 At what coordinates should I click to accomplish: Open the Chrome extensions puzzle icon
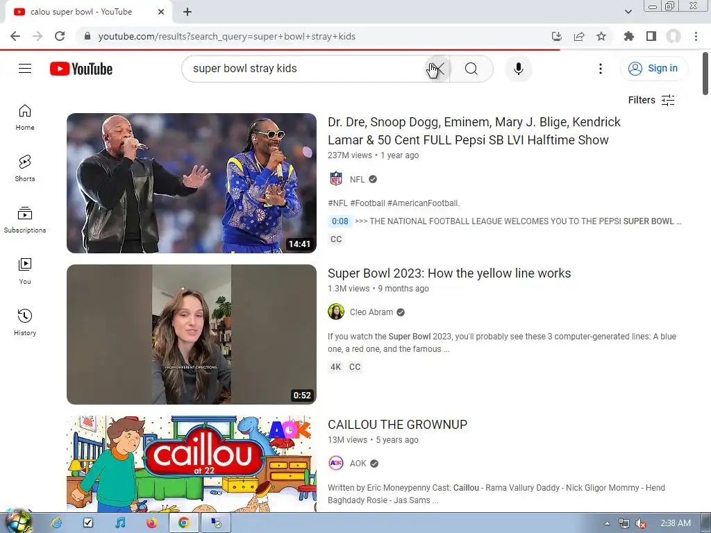629,36
